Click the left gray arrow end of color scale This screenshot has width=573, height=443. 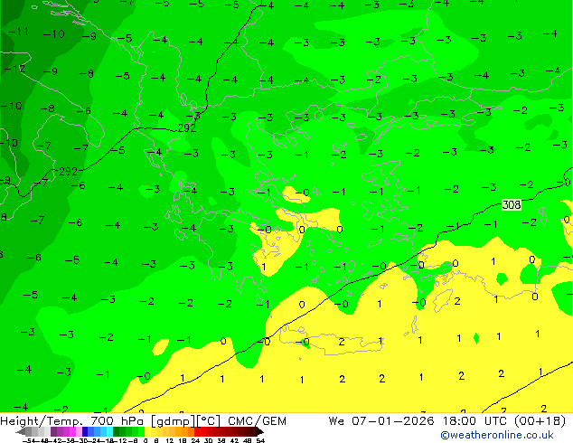[21, 432]
